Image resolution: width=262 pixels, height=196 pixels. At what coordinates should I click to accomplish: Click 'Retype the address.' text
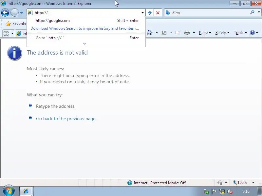click(x=56, y=106)
